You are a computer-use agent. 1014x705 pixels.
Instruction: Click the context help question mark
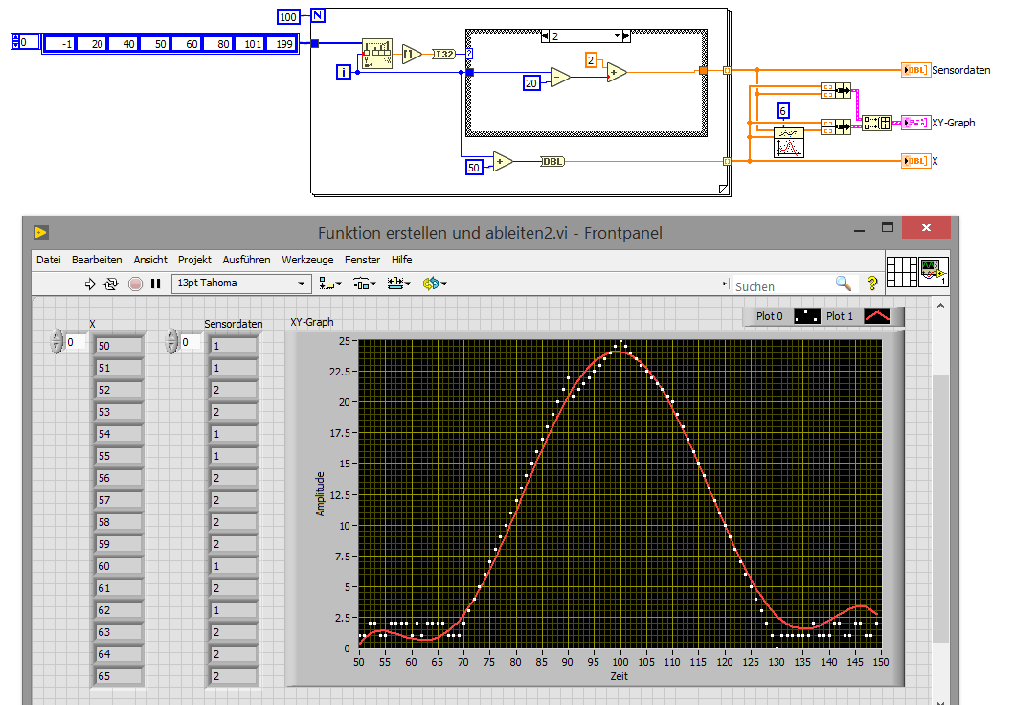(872, 284)
